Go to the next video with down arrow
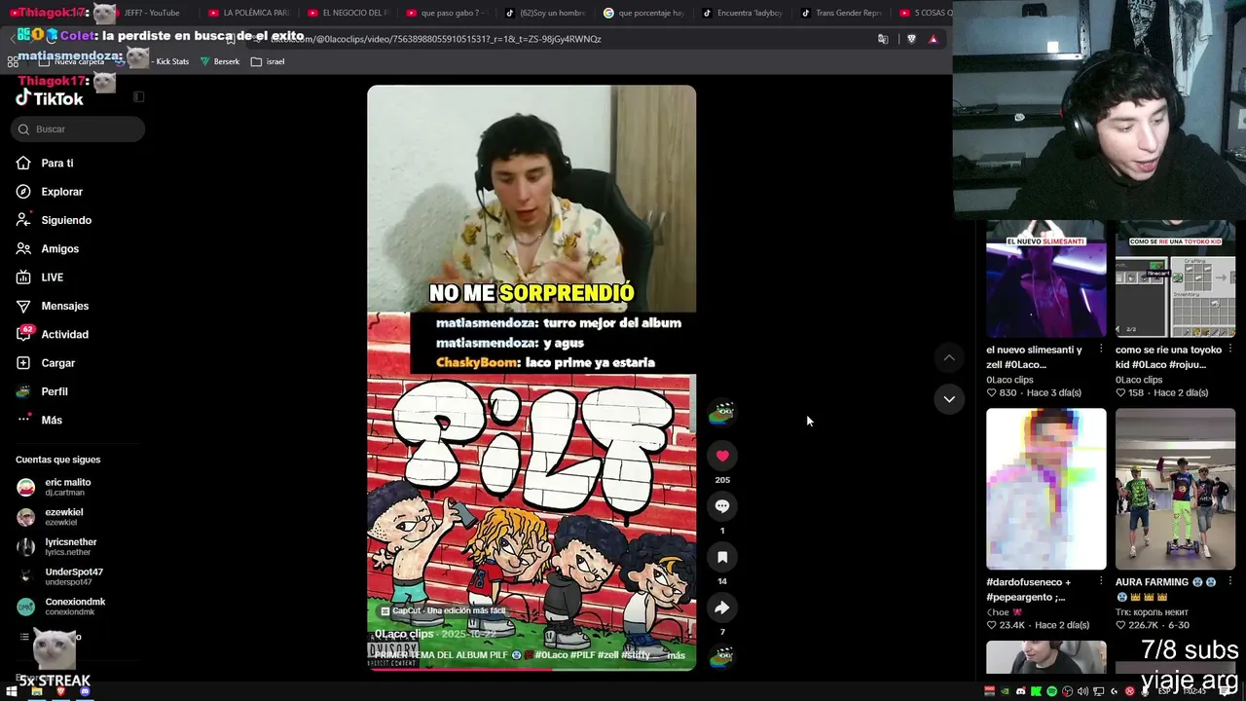 949,399
